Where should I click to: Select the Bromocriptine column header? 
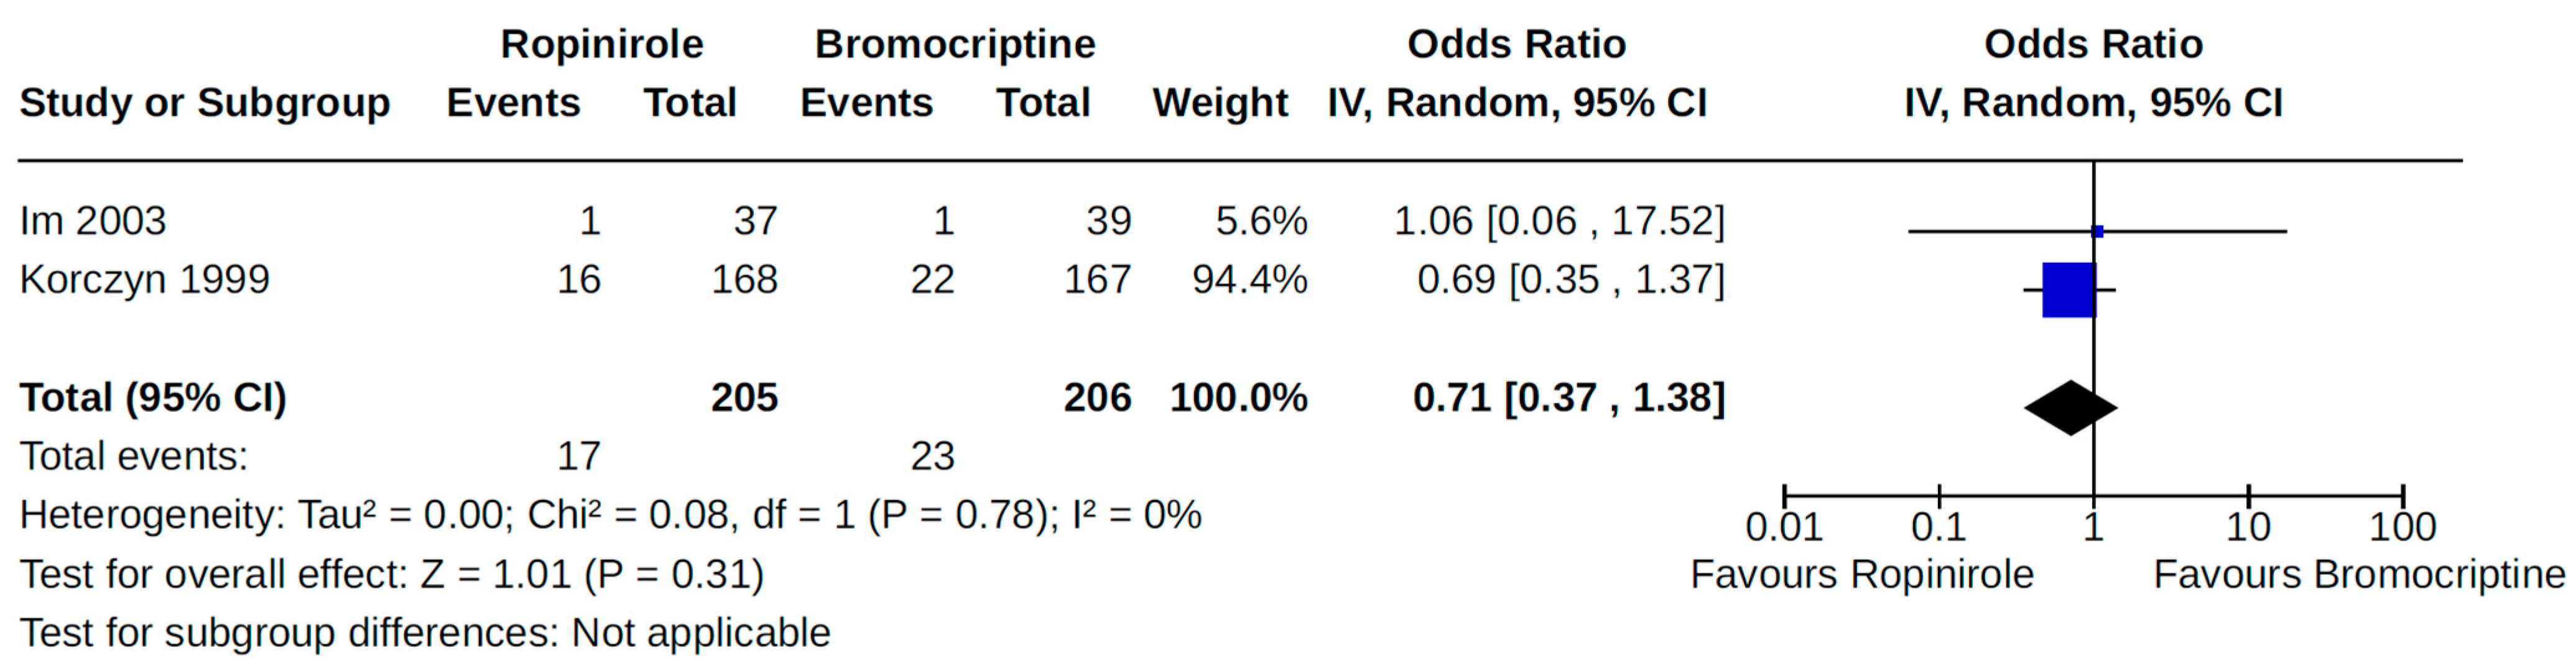tap(955, 44)
